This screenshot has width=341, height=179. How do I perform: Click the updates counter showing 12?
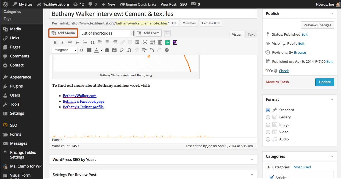coord(78,4)
